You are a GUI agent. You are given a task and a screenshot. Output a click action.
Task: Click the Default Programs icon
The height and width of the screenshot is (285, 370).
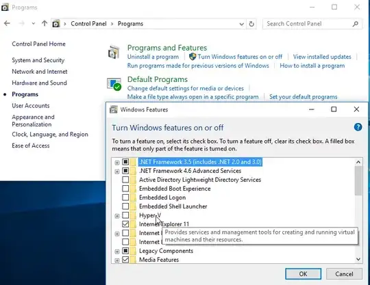[114, 84]
